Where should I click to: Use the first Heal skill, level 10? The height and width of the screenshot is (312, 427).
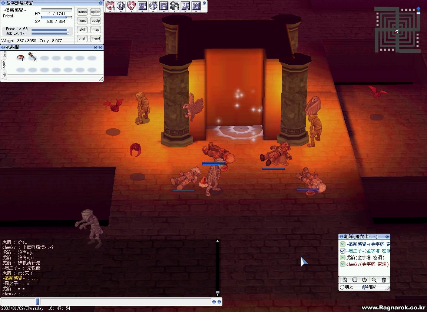(110, 6)
